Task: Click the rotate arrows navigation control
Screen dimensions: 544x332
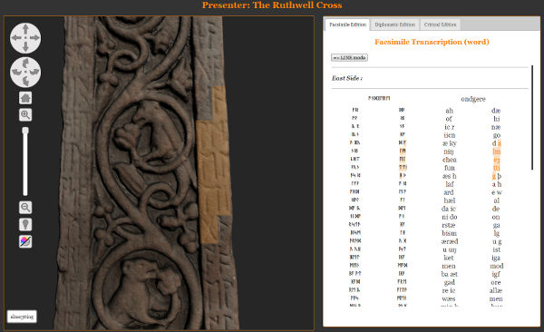Action: (x=25, y=72)
